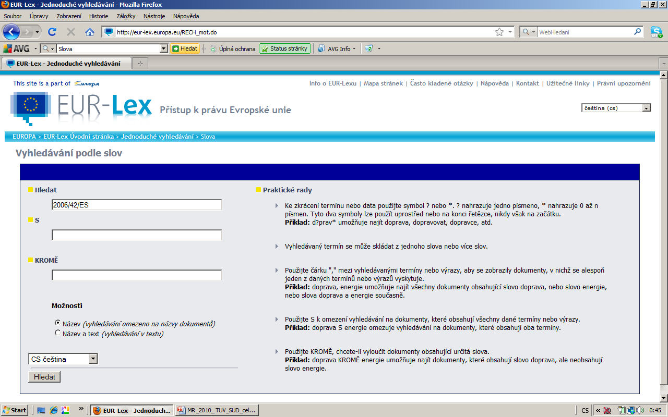The width and height of the screenshot is (668, 417).
Task: Open the Užitečné linky link
Action: click(568, 83)
